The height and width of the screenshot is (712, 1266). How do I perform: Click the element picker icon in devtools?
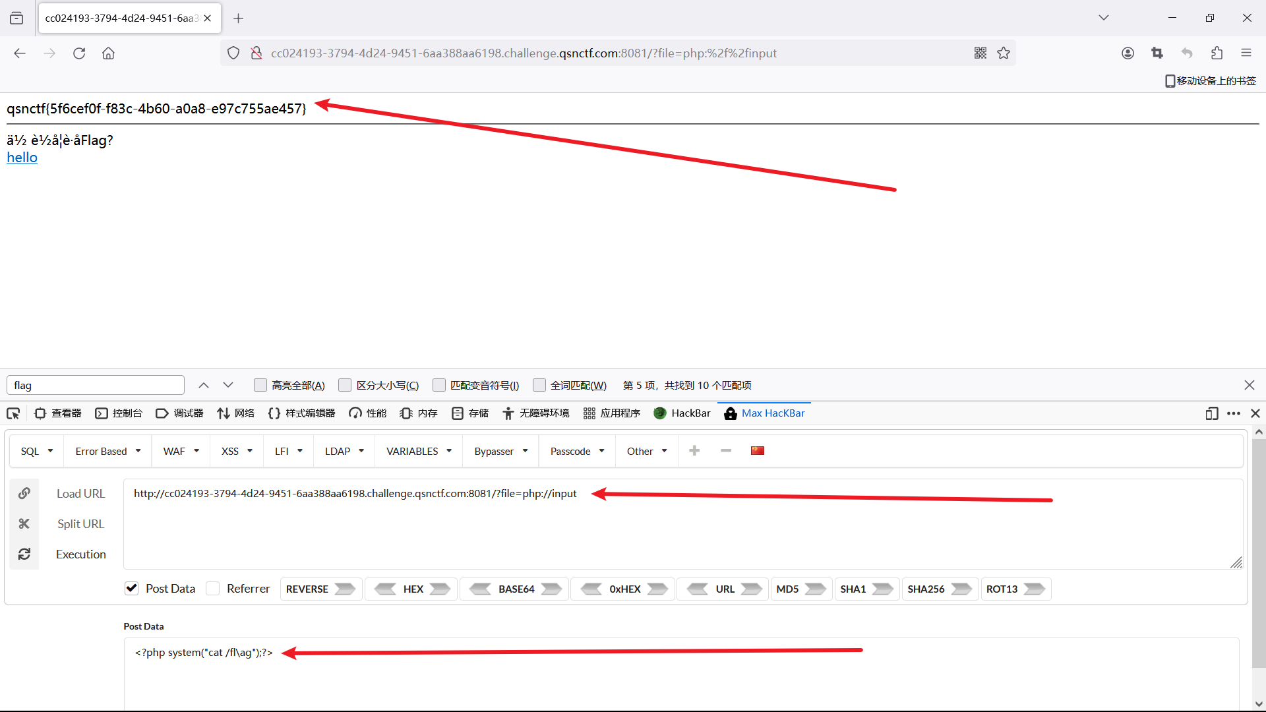(x=13, y=413)
